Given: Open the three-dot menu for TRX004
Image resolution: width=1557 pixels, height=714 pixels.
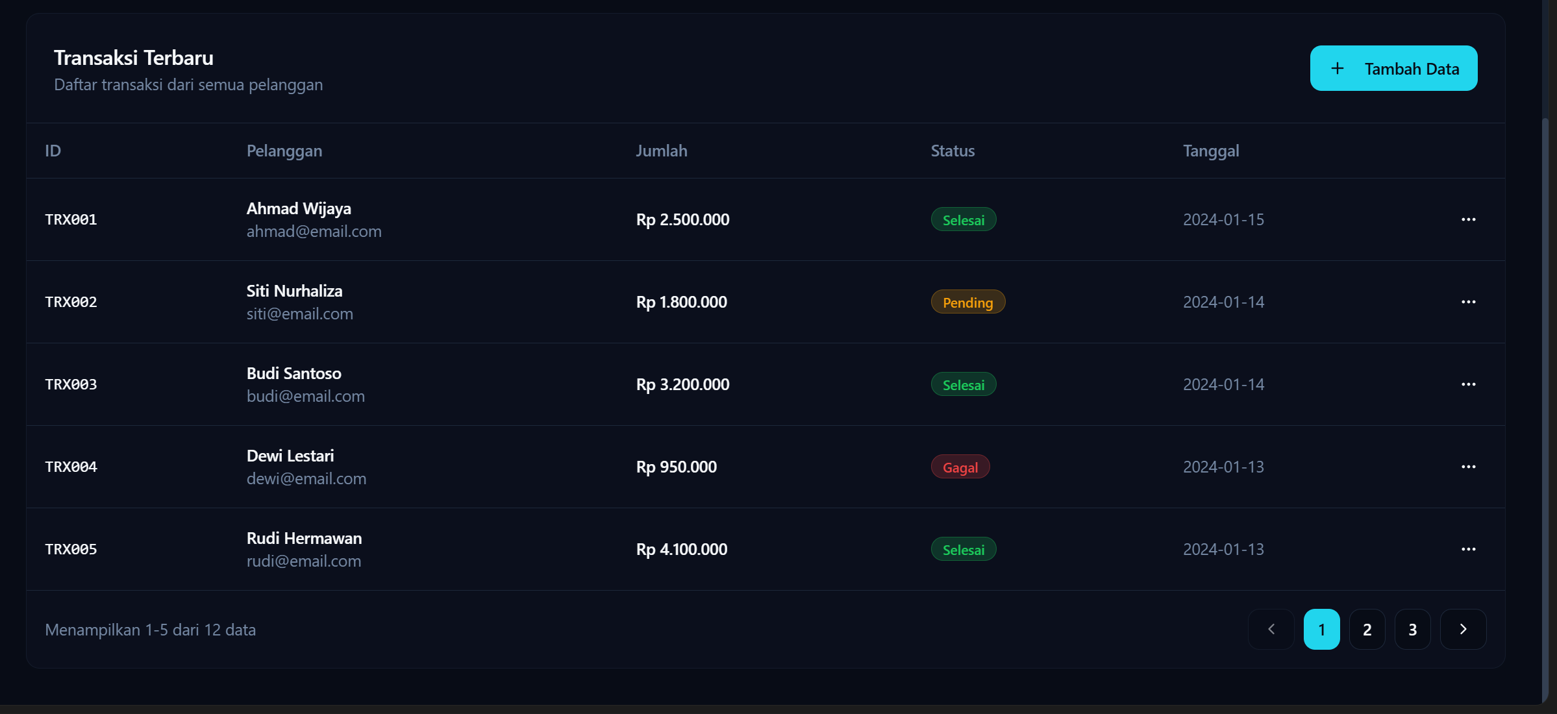Looking at the screenshot, I should coord(1468,467).
